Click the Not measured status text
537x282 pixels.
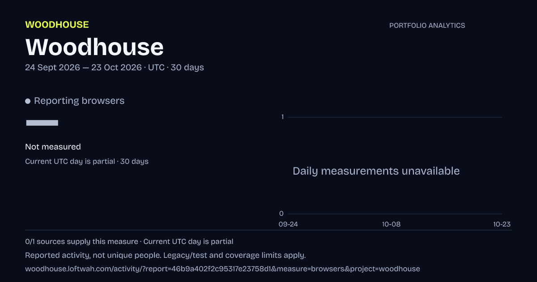point(53,147)
